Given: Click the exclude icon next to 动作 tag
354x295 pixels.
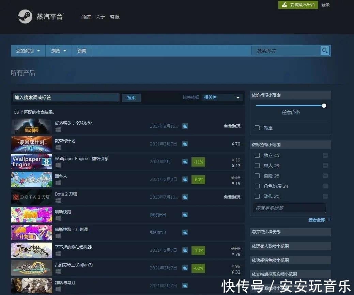Looking at the screenshot, I should pos(325,196).
